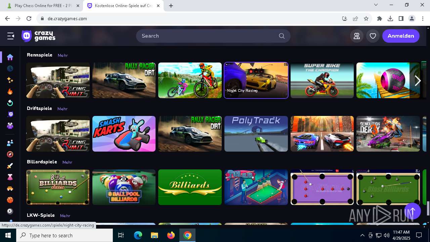Toggle the sidebar menu hamburger icon
This screenshot has height=242, width=430.
pos(11,36)
